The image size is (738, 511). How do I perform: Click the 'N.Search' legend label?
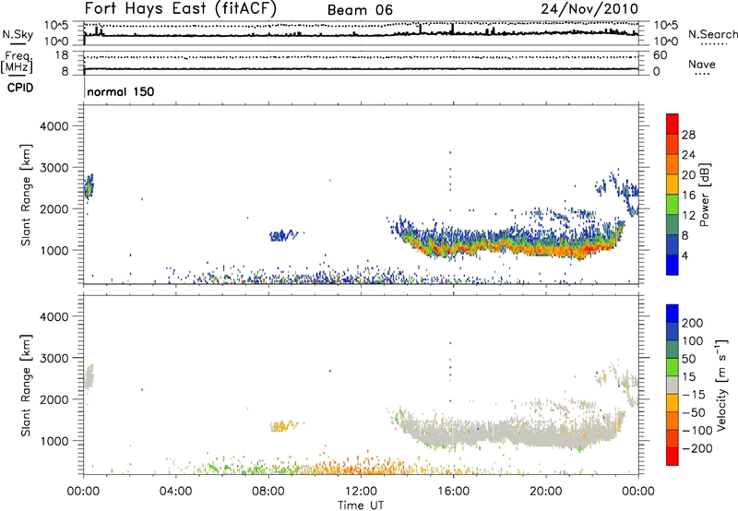click(712, 34)
